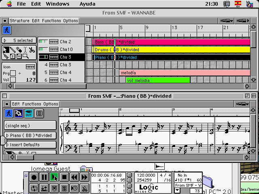Screen dimensions: 259x194
Task: Toggle Autodrop punch button in transport
Action: point(44,188)
